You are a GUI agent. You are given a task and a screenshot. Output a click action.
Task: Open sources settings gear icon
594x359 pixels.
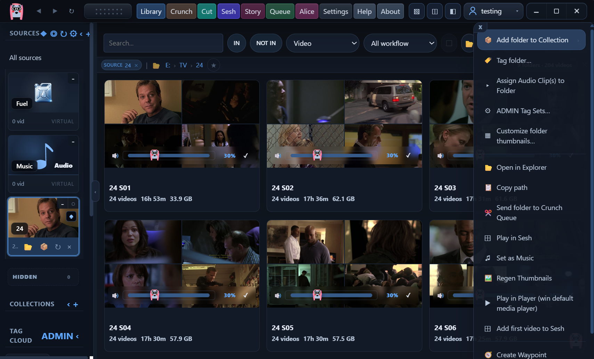(x=73, y=34)
